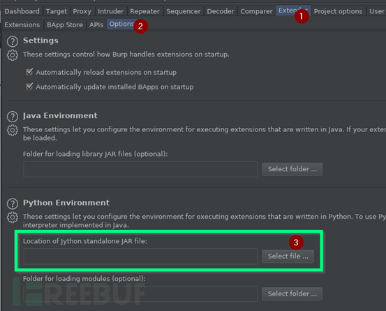This screenshot has height=311, width=386.
Task: Select the Decoder tab
Action: (x=221, y=11)
